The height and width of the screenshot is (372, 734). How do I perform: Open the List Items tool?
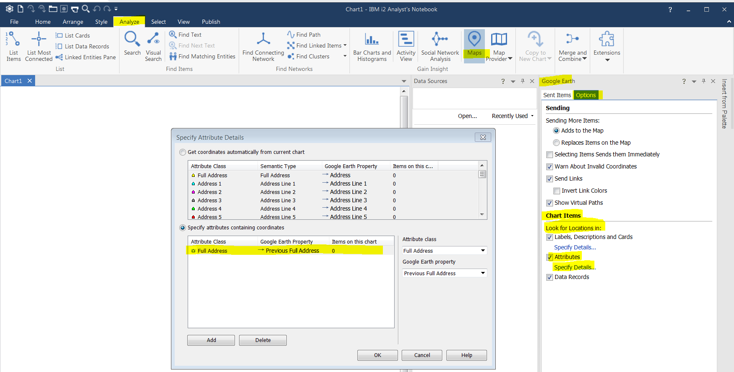pyautogui.click(x=13, y=46)
